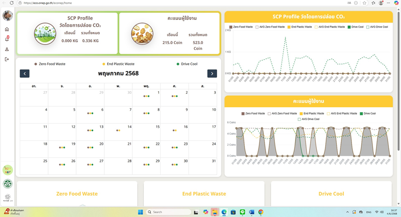Select the Zero Food Waste card heading

click(77, 194)
